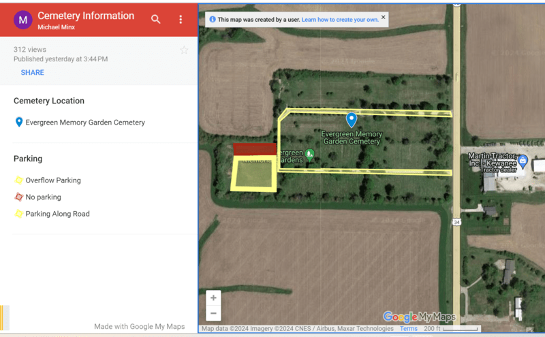Click the yellow overflow parking square on map

coord(254,174)
